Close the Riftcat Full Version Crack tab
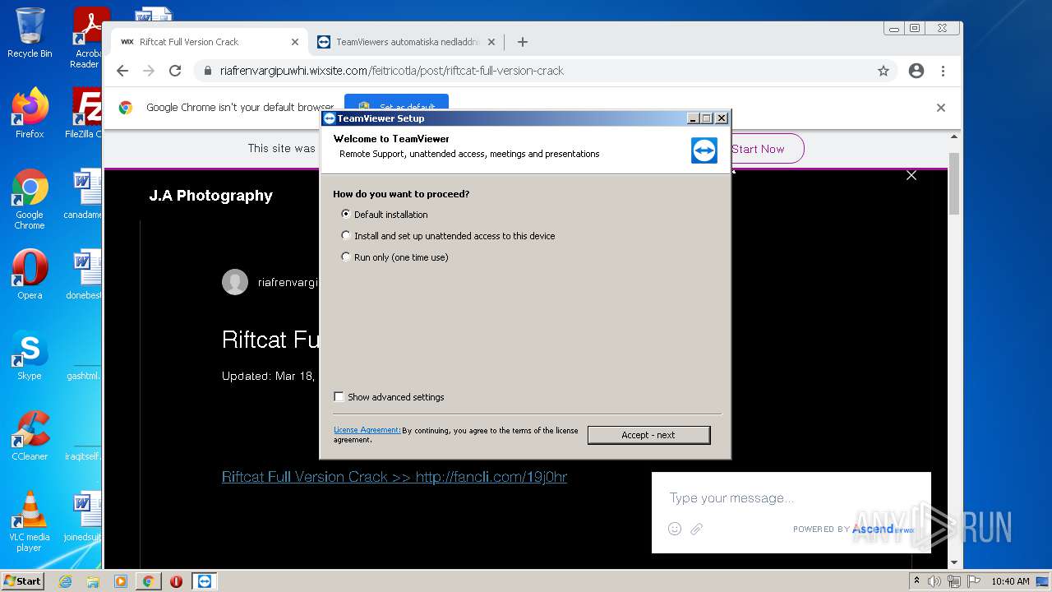This screenshot has width=1052, height=592. pos(295,42)
